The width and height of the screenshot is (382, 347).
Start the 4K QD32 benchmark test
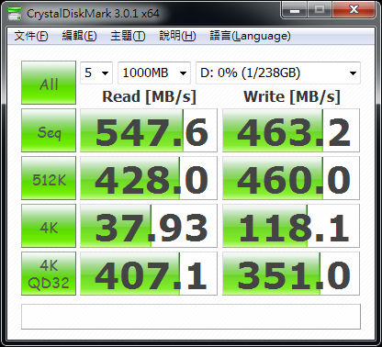pos(49,274)
